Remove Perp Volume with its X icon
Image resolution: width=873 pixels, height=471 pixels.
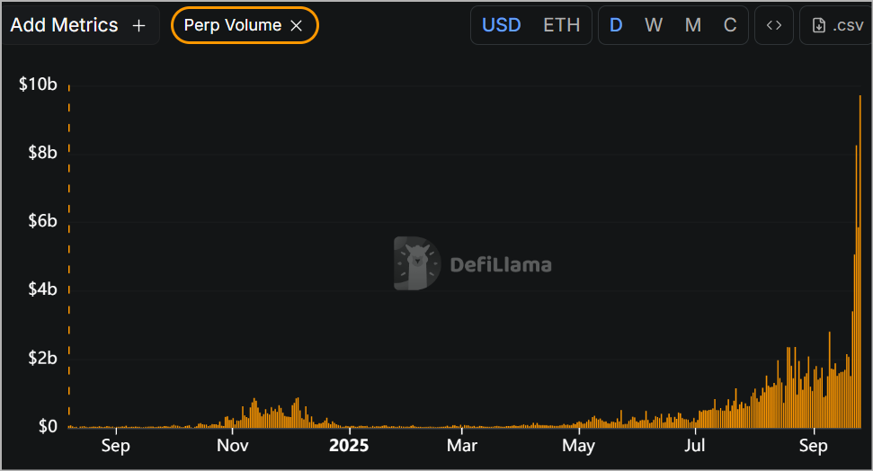(297, 26)
